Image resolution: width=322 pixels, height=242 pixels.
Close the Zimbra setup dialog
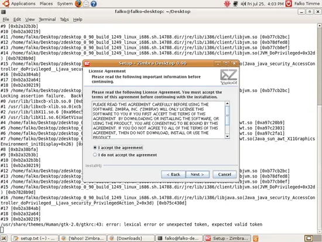234,63
